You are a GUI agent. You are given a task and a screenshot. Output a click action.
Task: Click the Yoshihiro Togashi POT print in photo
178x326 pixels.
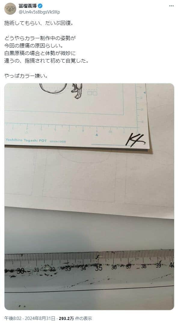pos(26,140)
